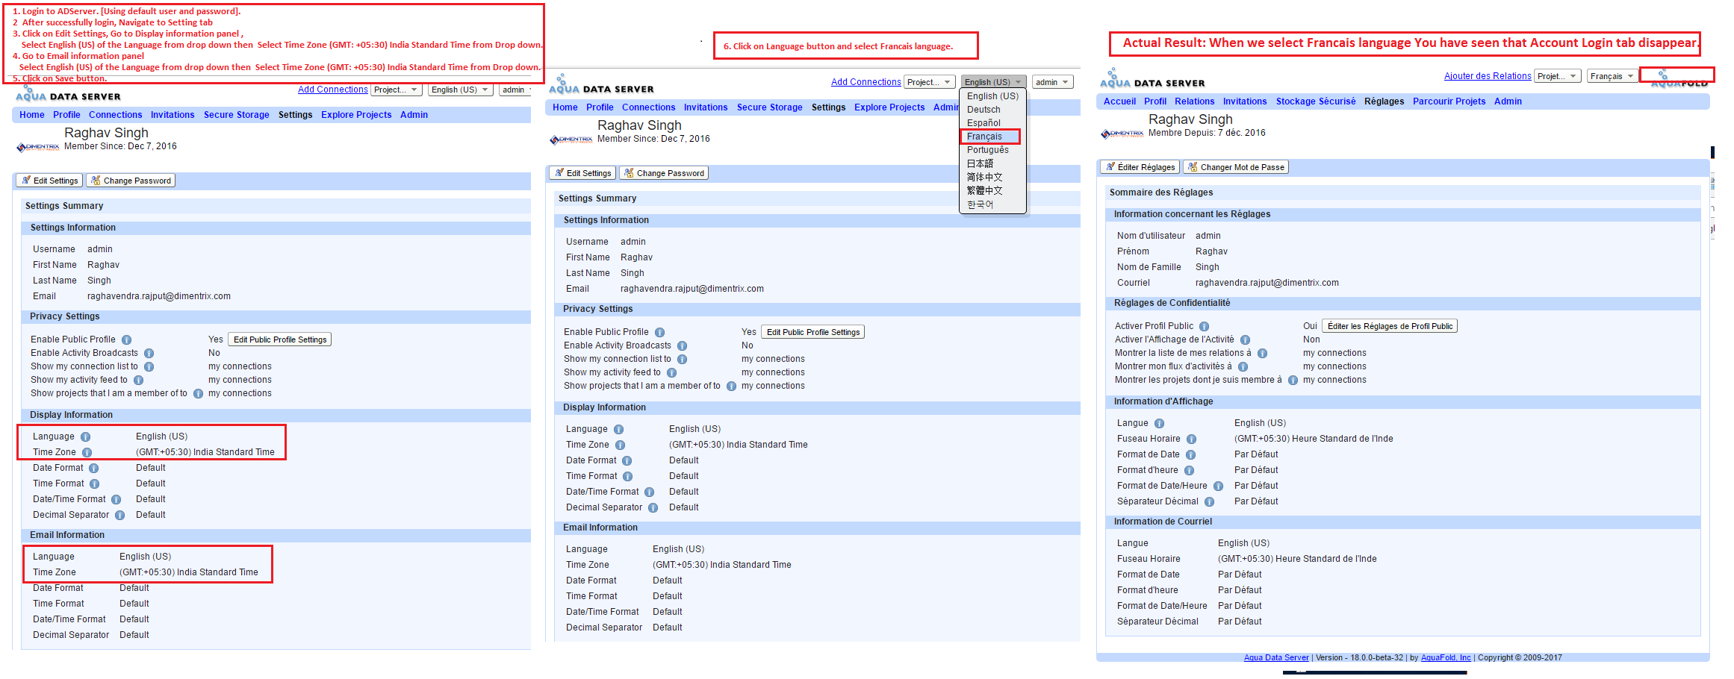Image resolution: width=1734 pixels, height=679 pixels.
Task: Click the Membre Depuis: 7 déc. 2016 text
Action: point(1207,134)
